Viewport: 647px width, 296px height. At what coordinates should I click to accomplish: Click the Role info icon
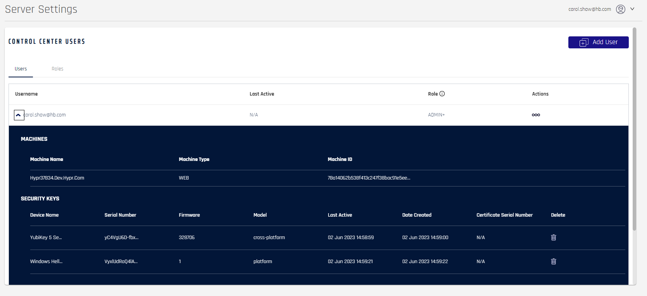[x=442, y=94]
